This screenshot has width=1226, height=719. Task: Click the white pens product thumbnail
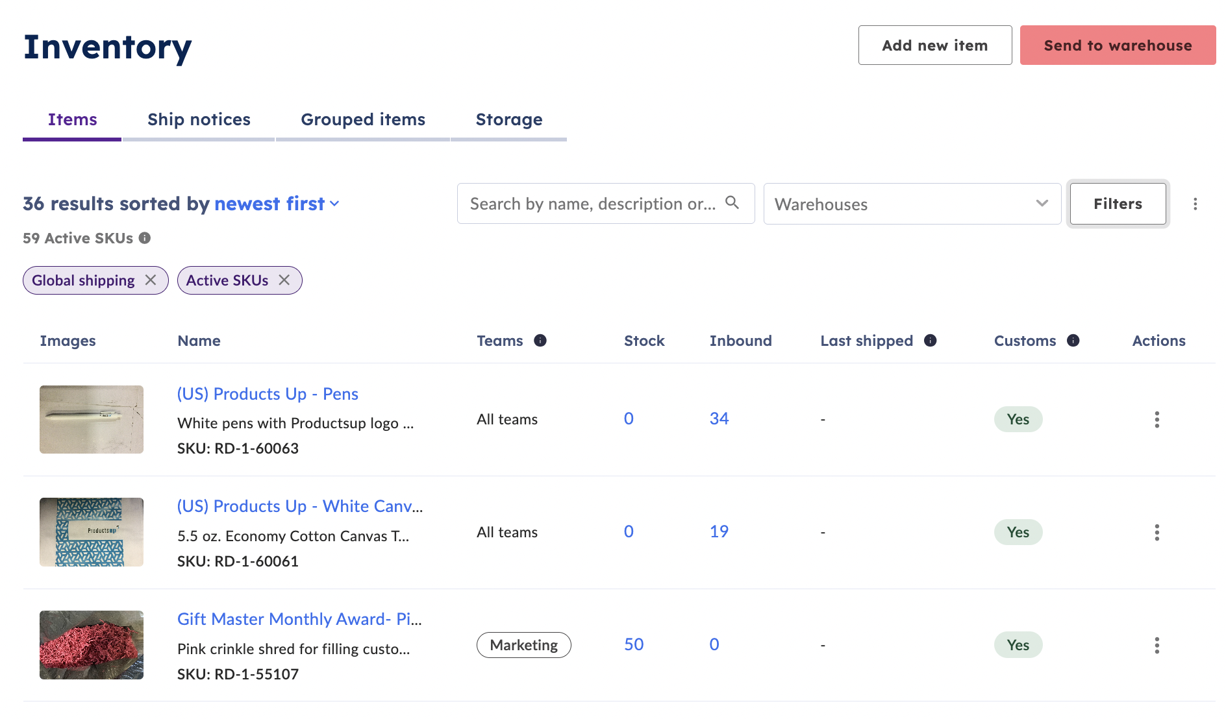pos(92,419)
